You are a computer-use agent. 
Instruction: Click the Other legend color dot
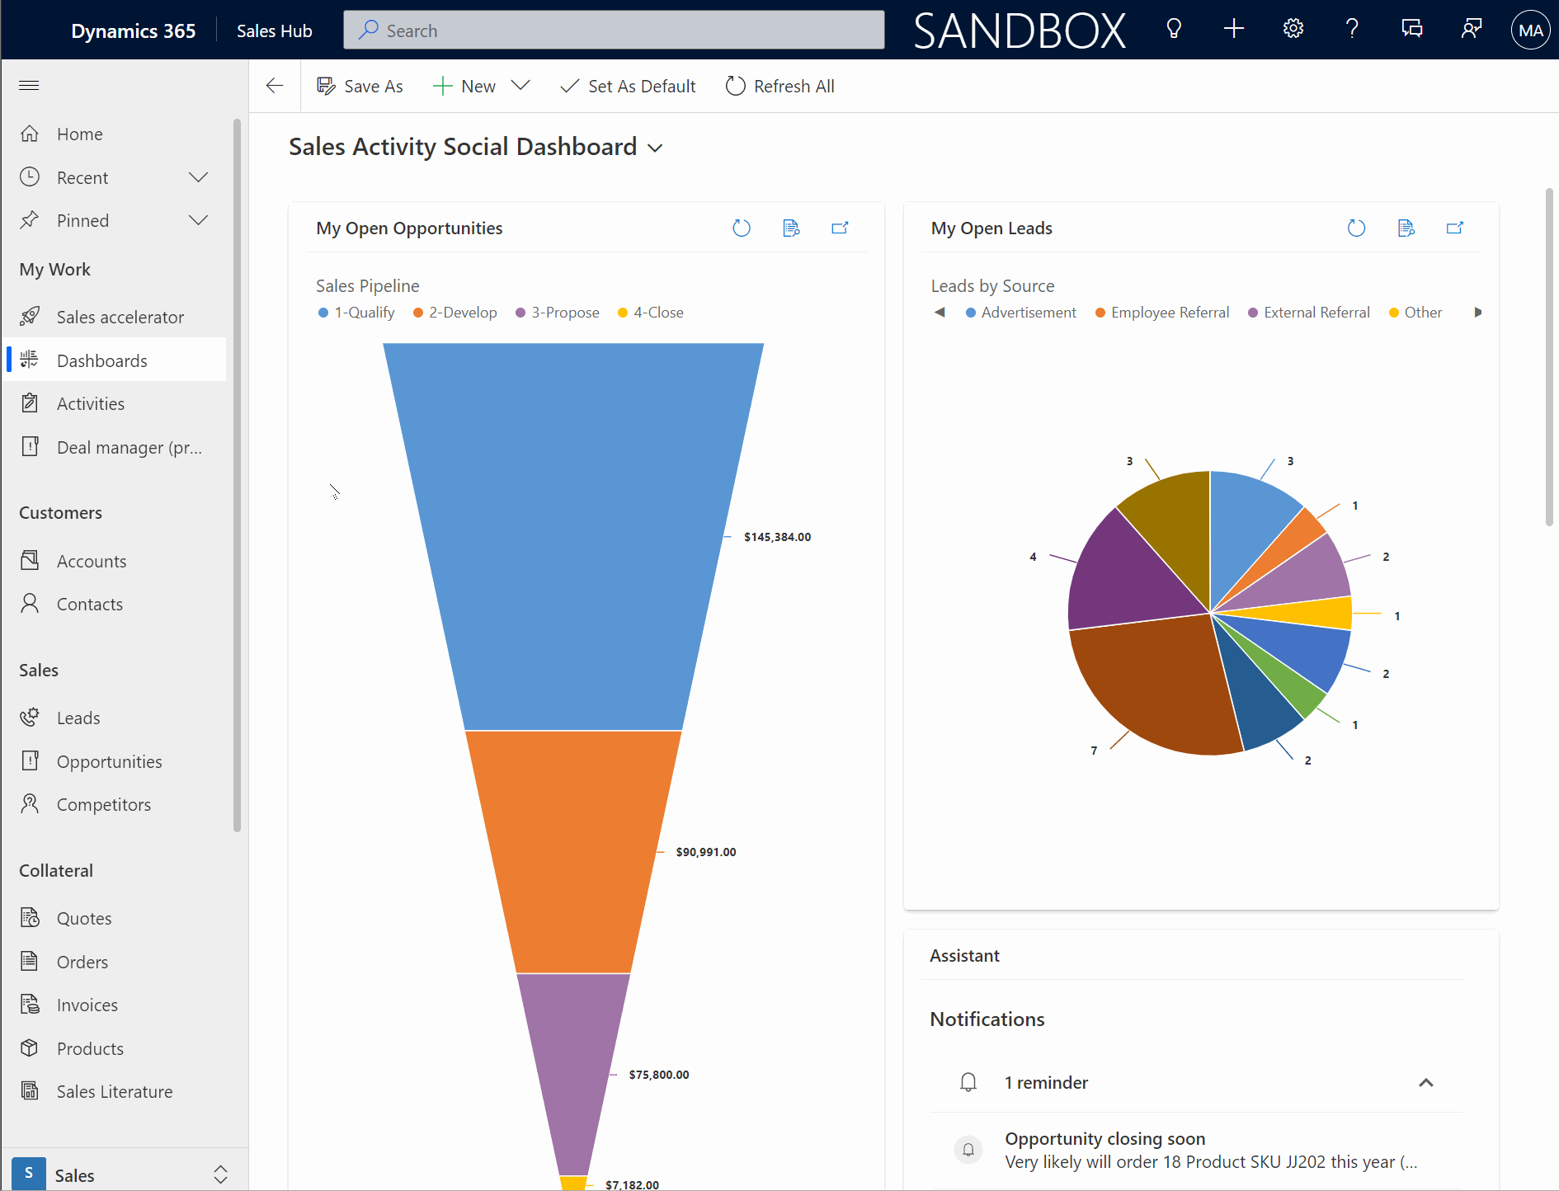click(x=1392, y=312)
